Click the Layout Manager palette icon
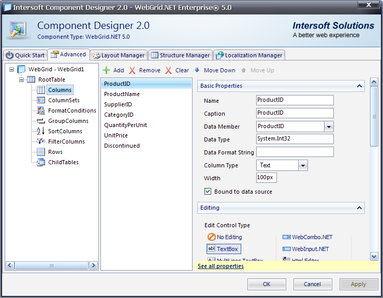The height and width of the screenshot is (298, 383). 96,56
